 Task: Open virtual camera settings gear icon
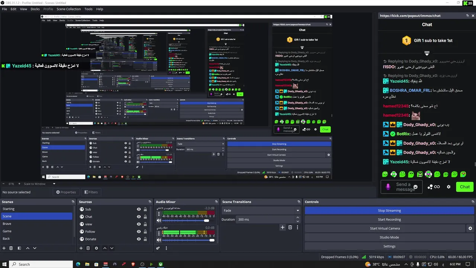[470, 229]
